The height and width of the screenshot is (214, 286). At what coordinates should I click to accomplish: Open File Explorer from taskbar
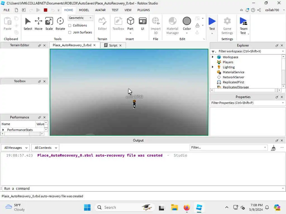pos(174,207)
